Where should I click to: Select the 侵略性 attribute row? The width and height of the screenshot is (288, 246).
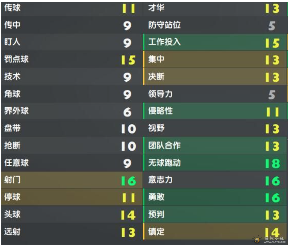215,111
